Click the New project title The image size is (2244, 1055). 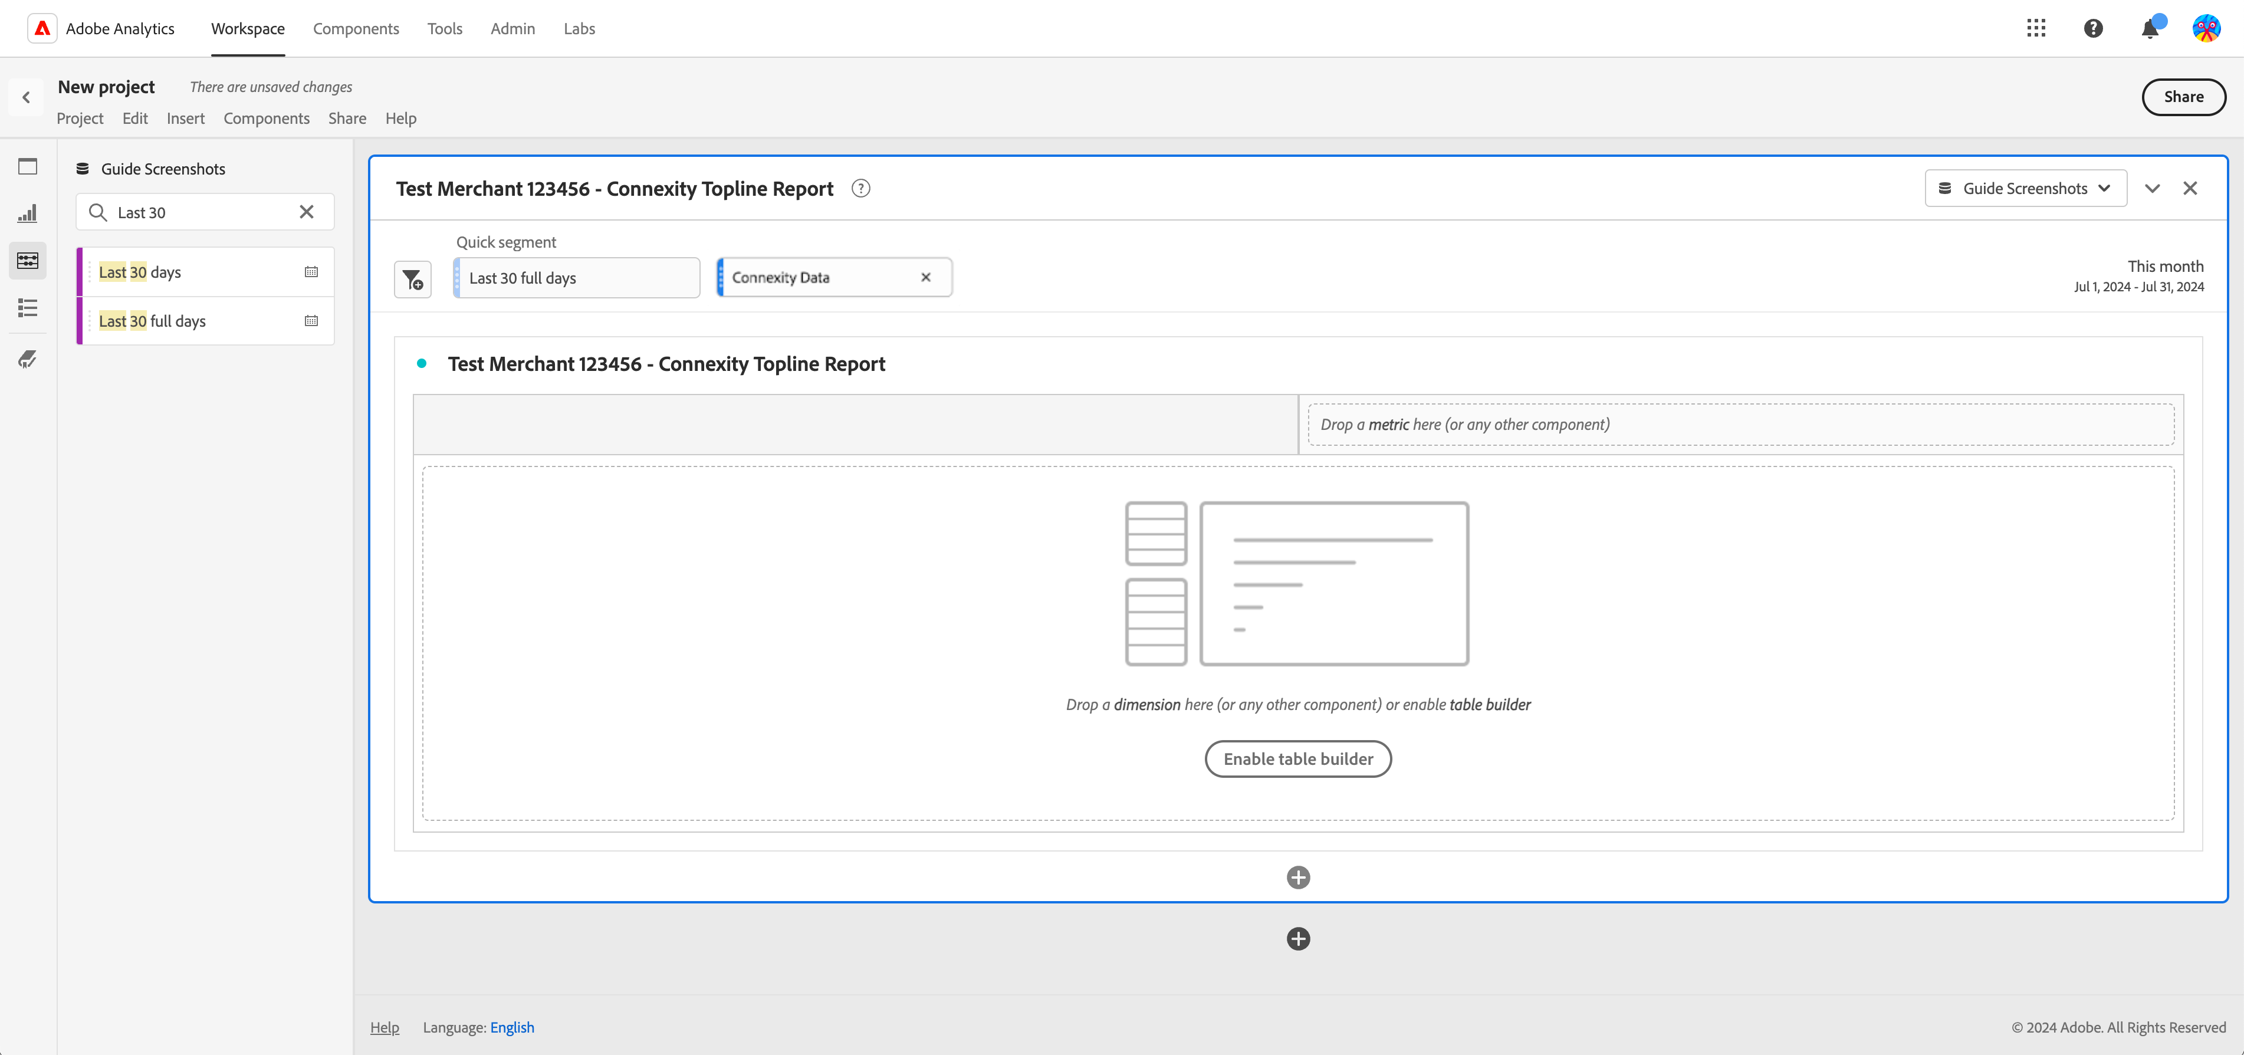tap(106, 87)
